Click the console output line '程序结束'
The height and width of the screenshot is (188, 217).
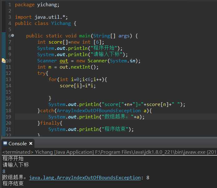pos(13,183)
